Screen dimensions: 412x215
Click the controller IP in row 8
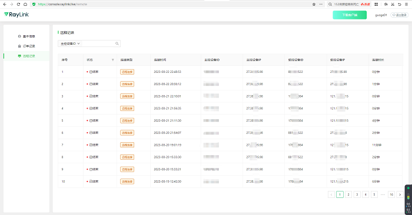point(255,157)
